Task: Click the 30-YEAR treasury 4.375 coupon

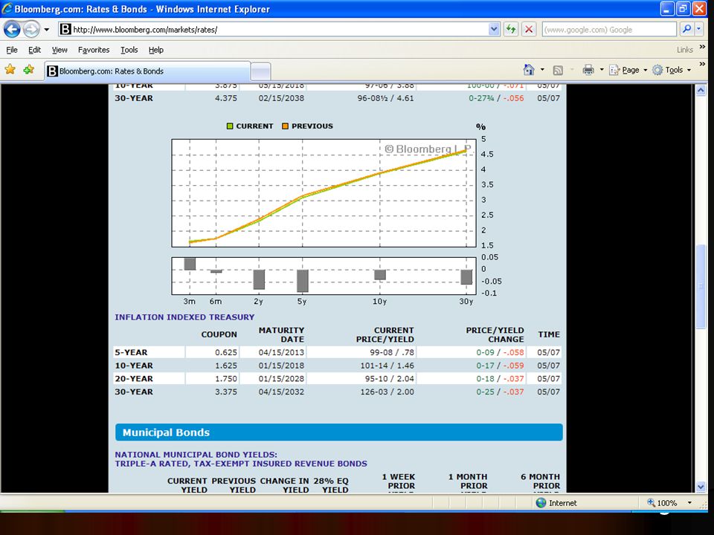Action: point(226,98)
